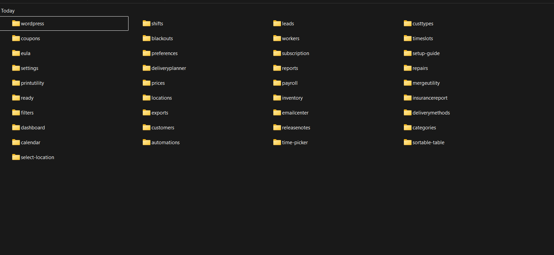Select the deliverymethods folder icon
Viewport: 554px width, 255px height.
[408, 112]
